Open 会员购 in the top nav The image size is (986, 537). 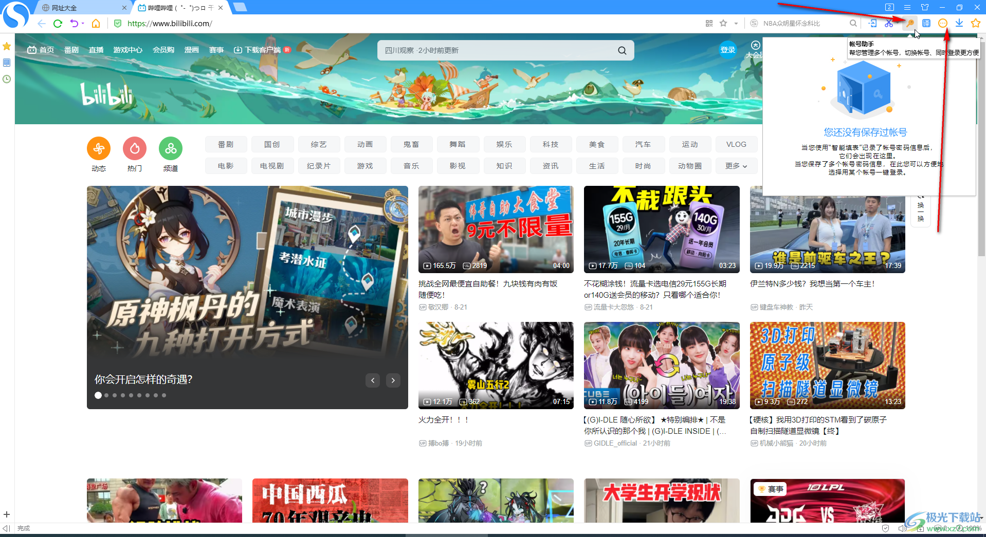(x=163, y=50)
